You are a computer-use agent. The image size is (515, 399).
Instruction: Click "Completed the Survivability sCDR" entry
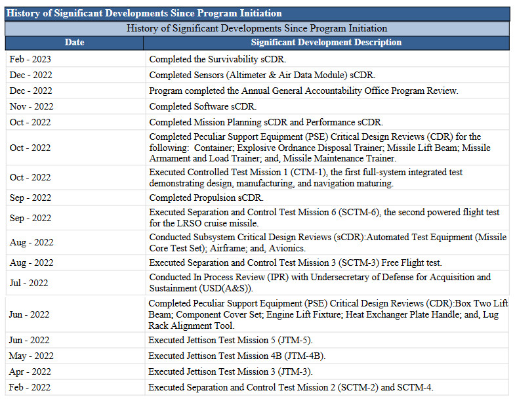208,59
